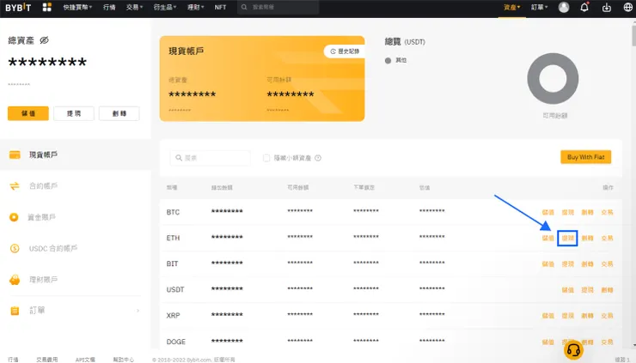Toggle the 總資產 eye icon to show balances
Image resolution: width=636 pixels, height=363 pixels.
point(44,40)
